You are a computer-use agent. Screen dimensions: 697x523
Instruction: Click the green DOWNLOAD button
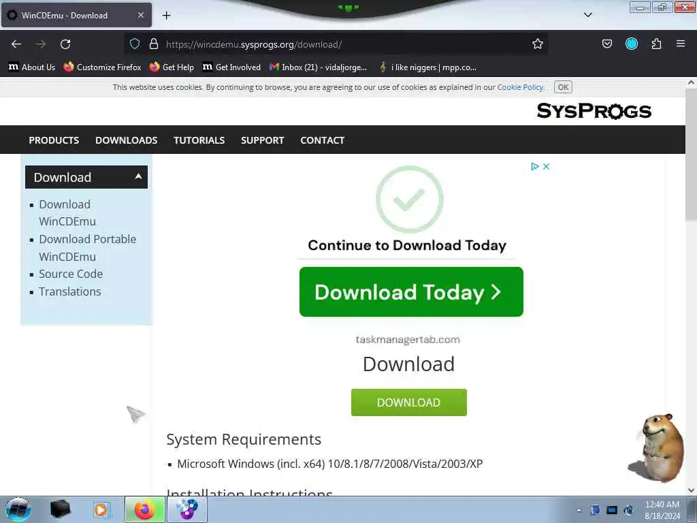coord(408,402)
